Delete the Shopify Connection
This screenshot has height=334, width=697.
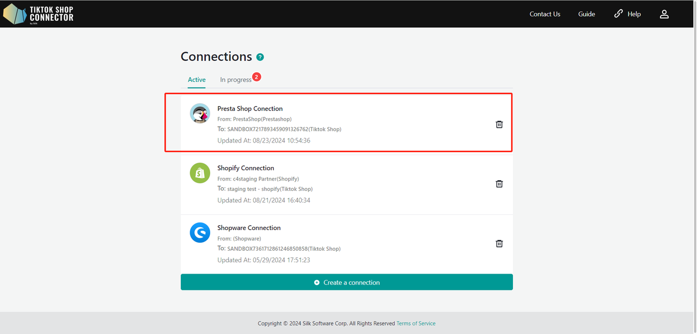[x=499, y=184]
